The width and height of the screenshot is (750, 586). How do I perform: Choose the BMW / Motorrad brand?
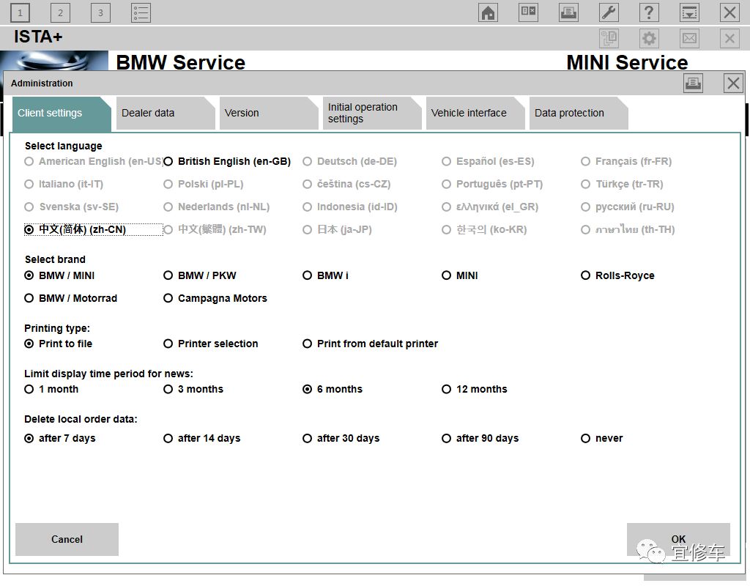[71, 298]
